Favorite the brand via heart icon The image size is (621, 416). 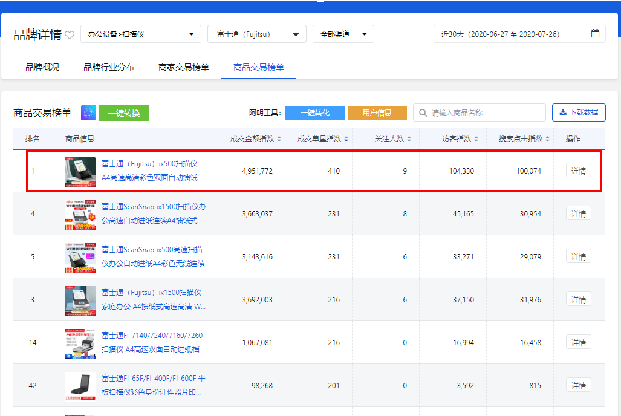tap(70, 35)
